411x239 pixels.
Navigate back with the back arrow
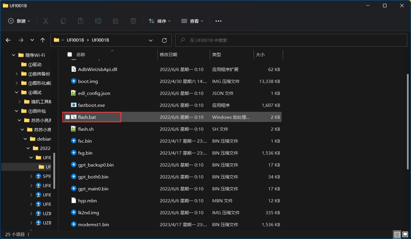[8, 40]
